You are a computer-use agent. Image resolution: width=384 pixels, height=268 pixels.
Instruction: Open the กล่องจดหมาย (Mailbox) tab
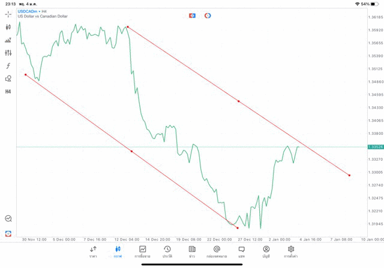[x=217, y=251]
